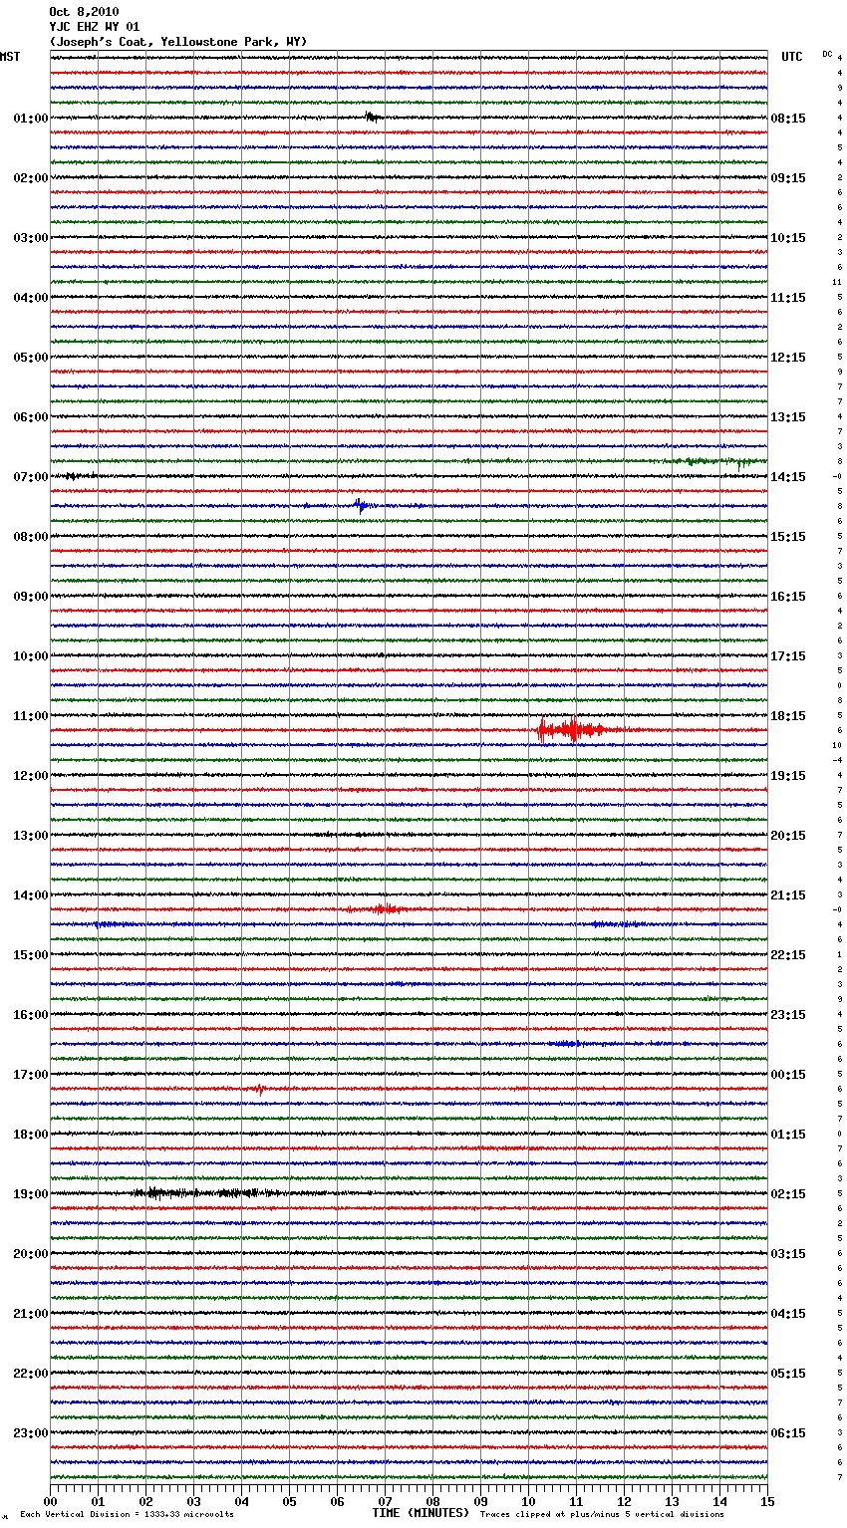The height and width of the screenshot is (1528, 847).
Task: Click the UTC time label '06:15'
Action: point(788,1433)
